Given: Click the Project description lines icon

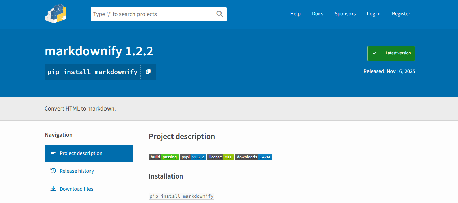Looking at the screenshot, I should [x=53, y=153].
